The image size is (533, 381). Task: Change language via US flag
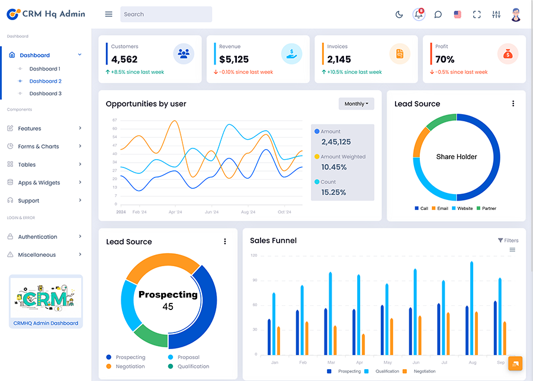457,15
